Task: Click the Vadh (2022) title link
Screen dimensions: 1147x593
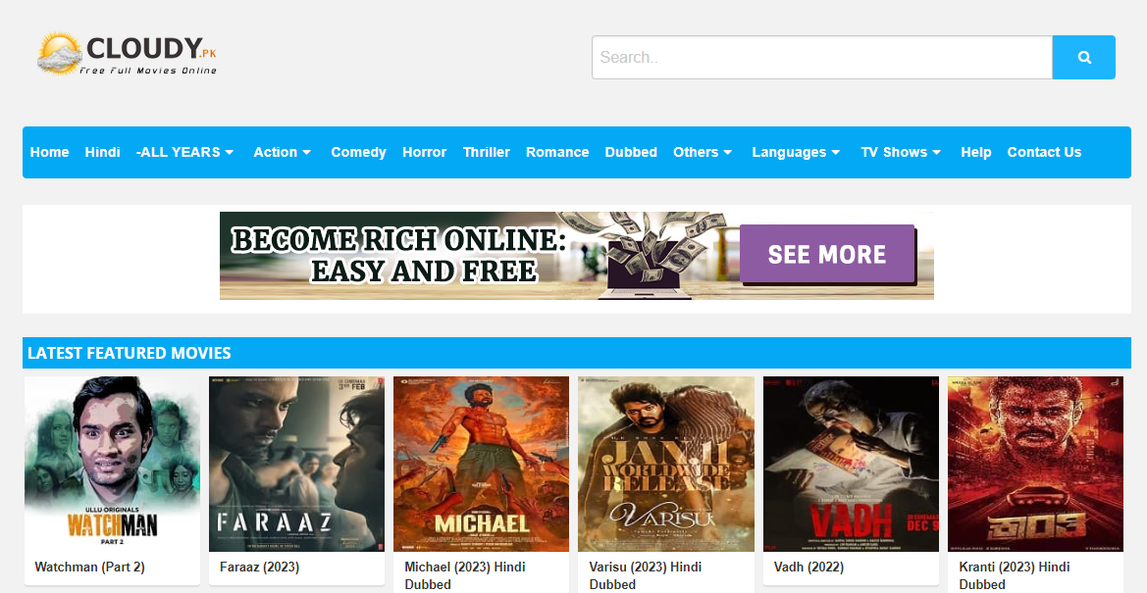Action: 808,567
